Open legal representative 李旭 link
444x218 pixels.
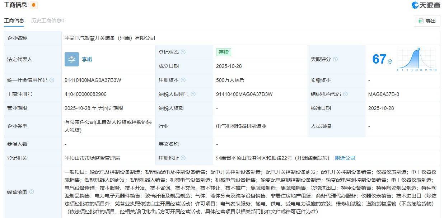87,59
